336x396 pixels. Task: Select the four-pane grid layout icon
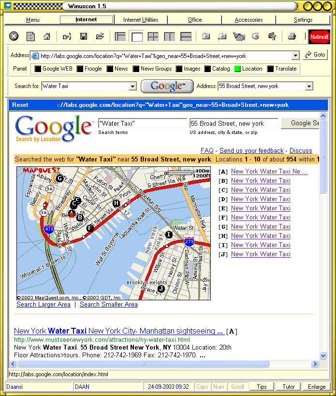pos(153,37)
